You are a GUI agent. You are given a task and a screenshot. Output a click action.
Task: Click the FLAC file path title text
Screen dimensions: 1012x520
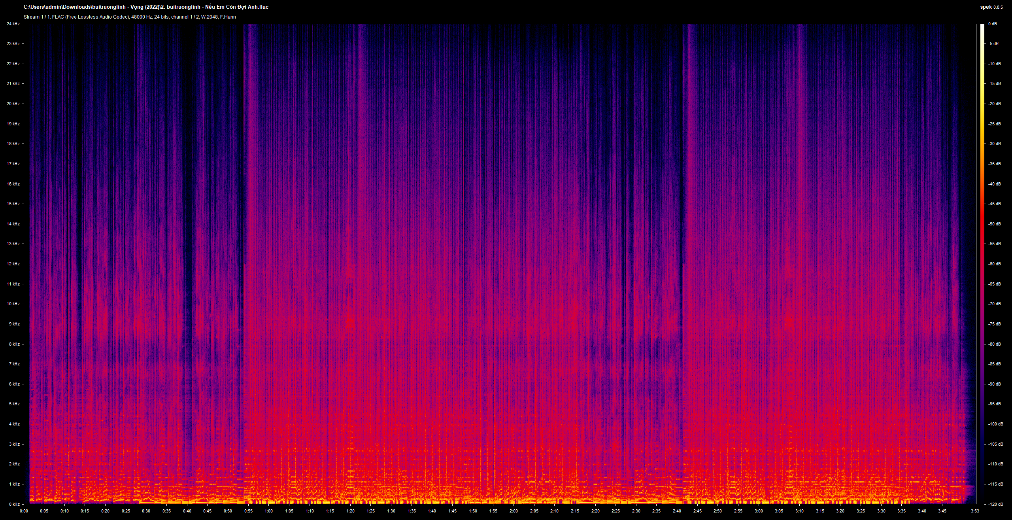[x=146, y=7]
